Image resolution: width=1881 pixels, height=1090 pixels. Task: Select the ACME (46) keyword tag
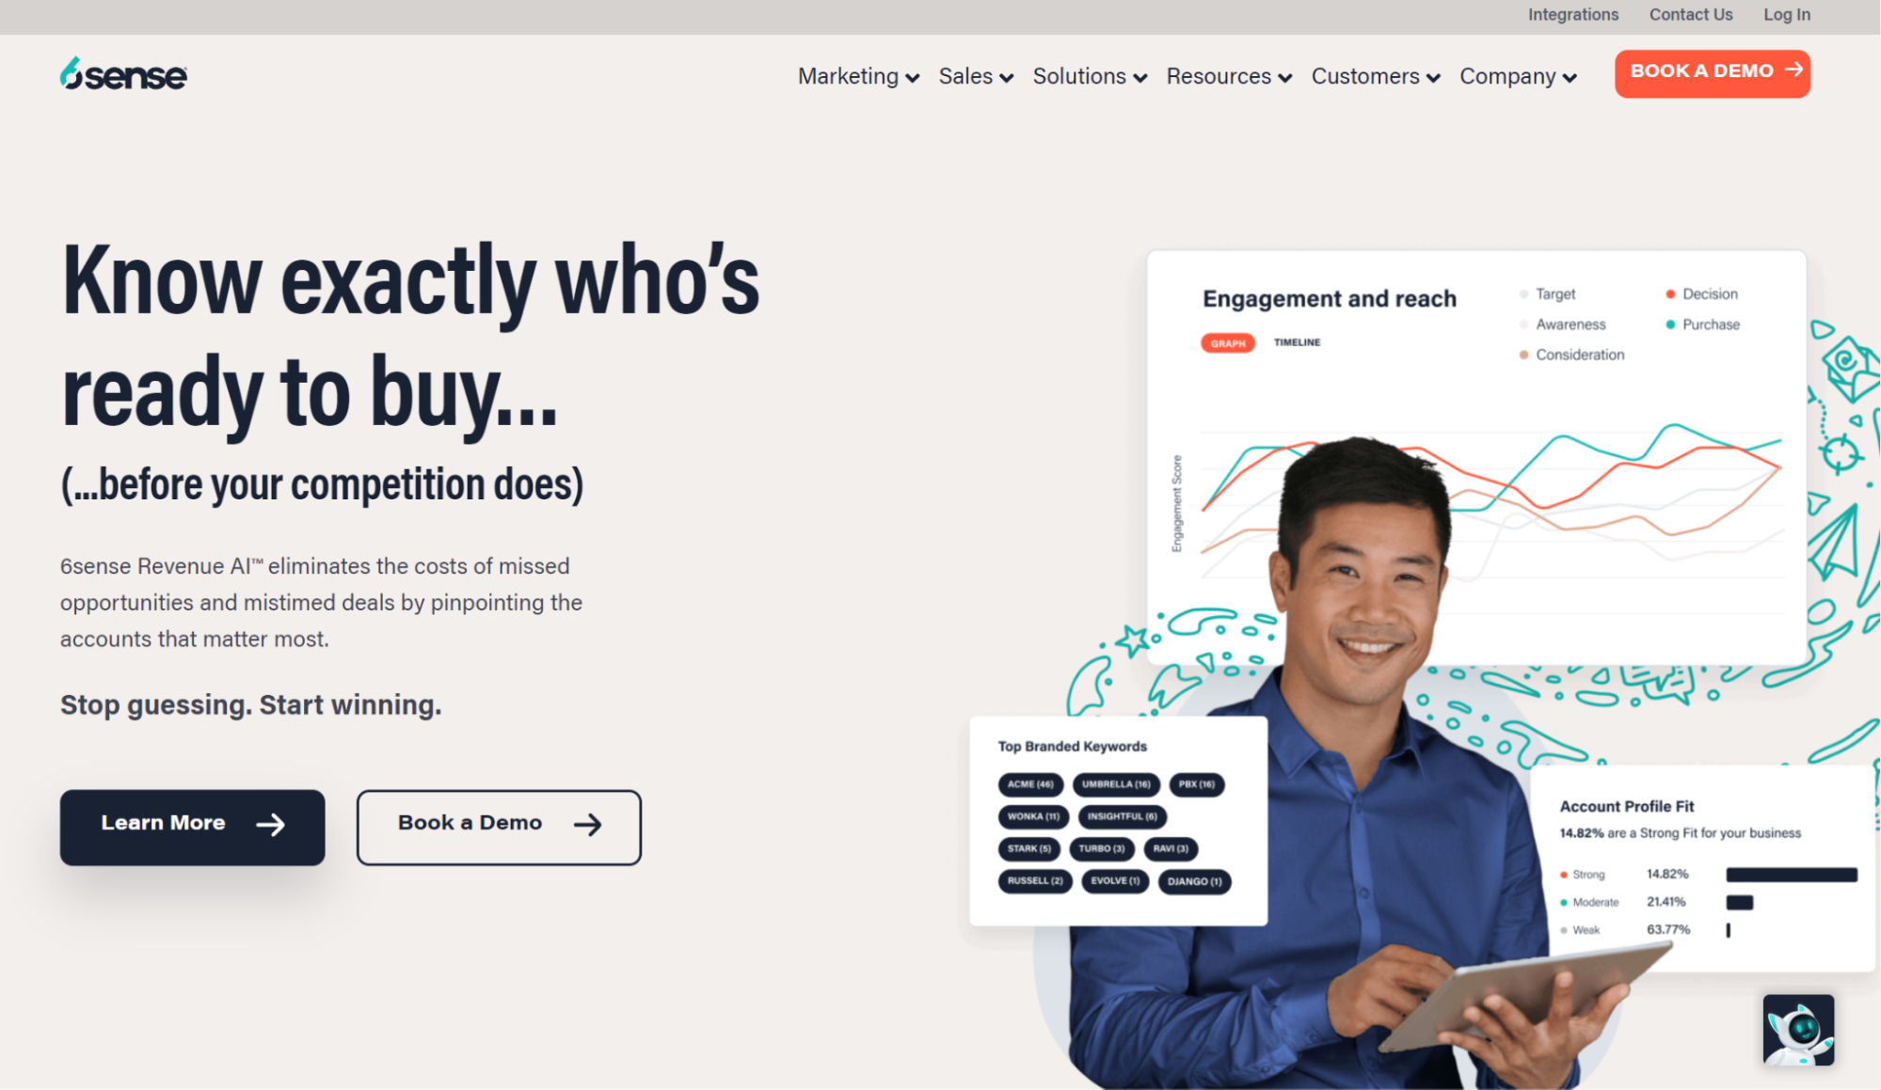(x=1030, y=784)
